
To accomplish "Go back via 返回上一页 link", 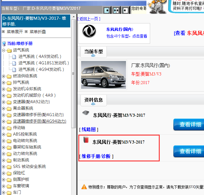I will pyautogui.click(x=89, y=19).
